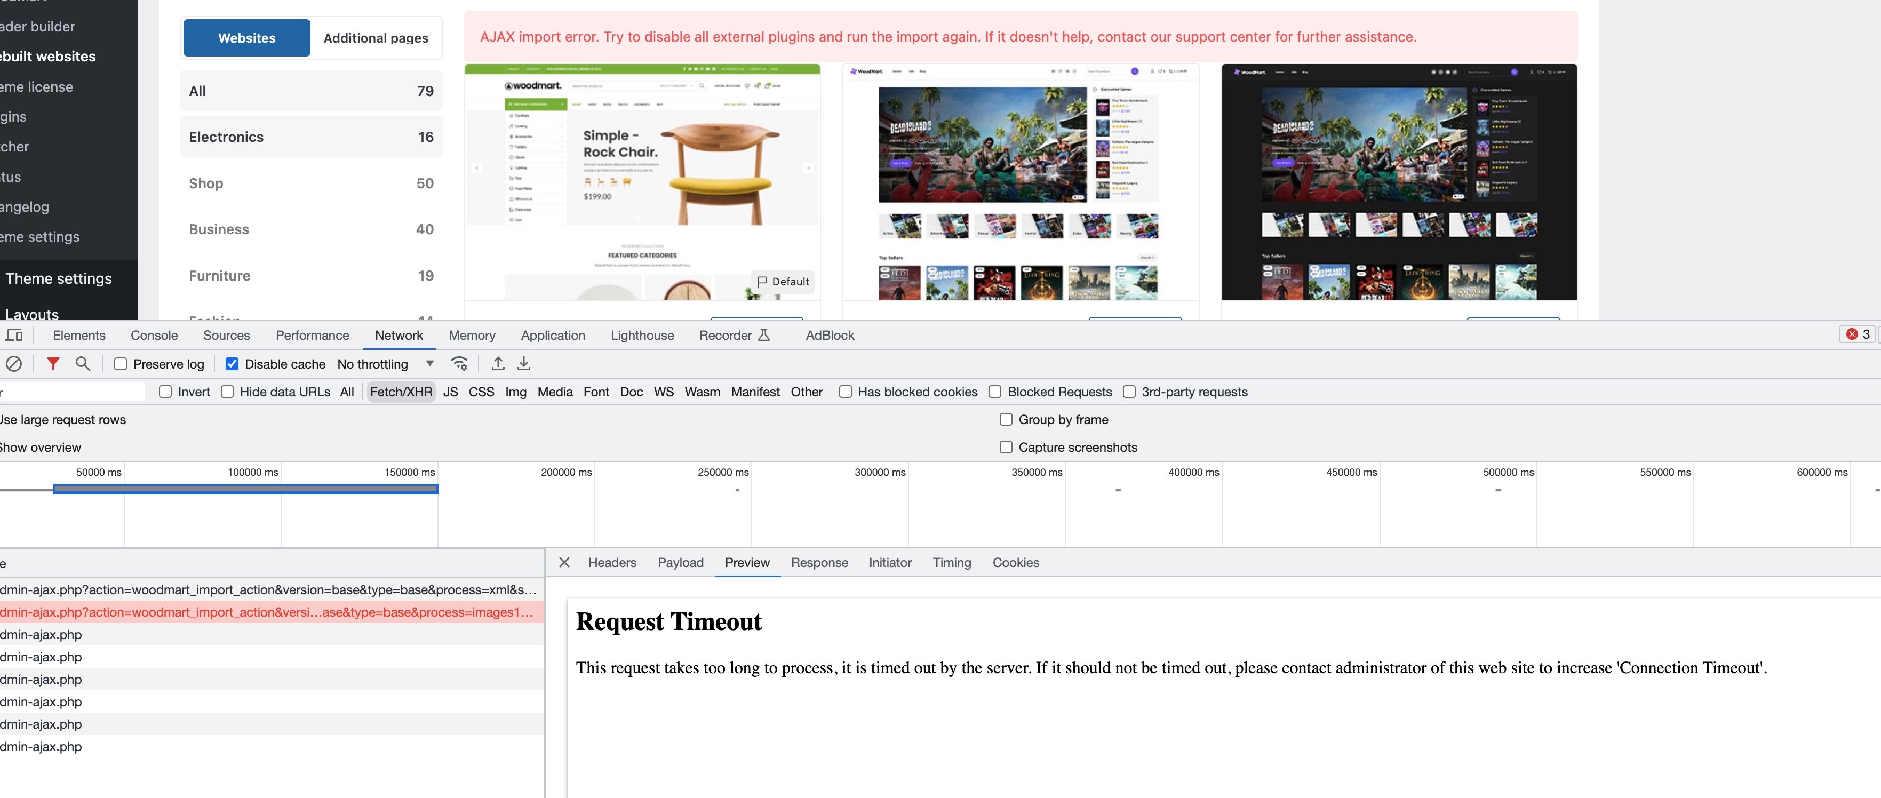
Task: Click the Additional pages button
Action: pos(376,38)
